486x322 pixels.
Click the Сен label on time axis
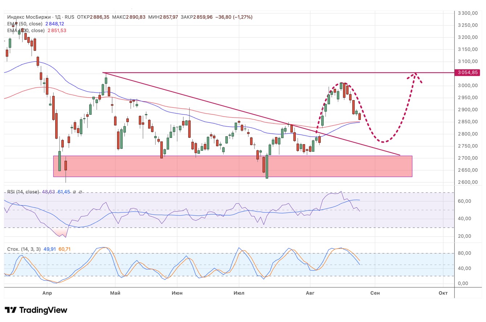click(375, 293)
